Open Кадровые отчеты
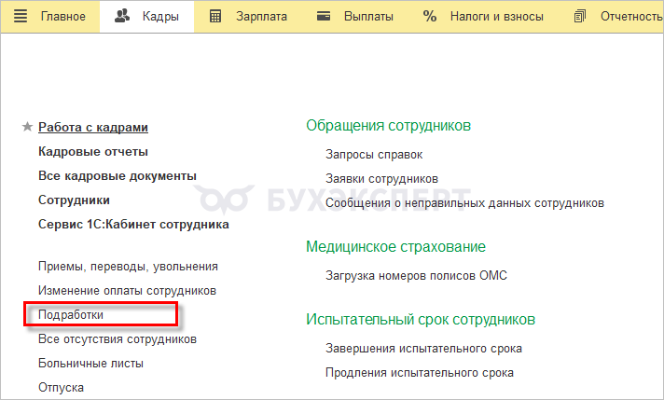This screenshot has height=400, width=664. point(93,152)
